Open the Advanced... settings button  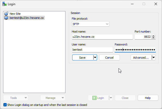pyautogui.click(x=141, y=58)
